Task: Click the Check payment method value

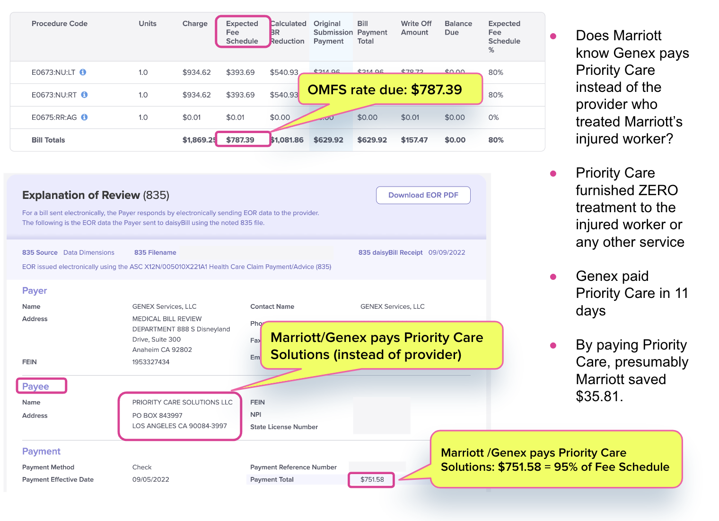Action: pos(142,467)
